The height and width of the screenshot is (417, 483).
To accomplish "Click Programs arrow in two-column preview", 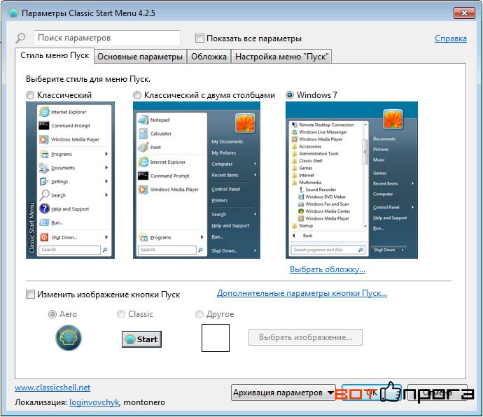I will 202,237.
